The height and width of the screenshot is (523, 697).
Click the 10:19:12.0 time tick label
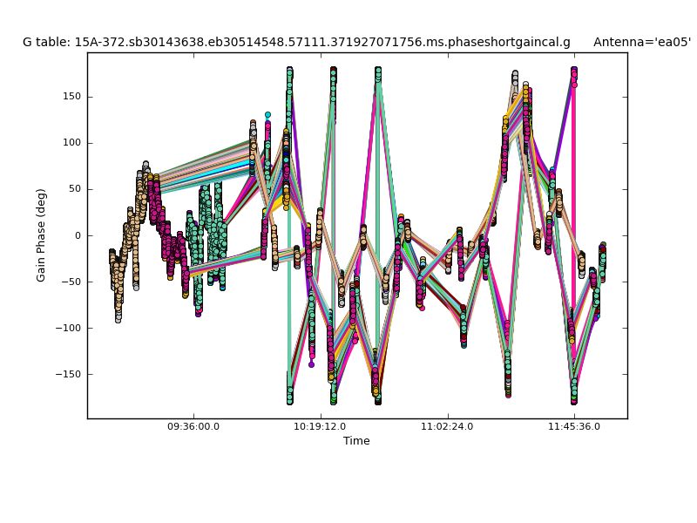coord(321,426)
